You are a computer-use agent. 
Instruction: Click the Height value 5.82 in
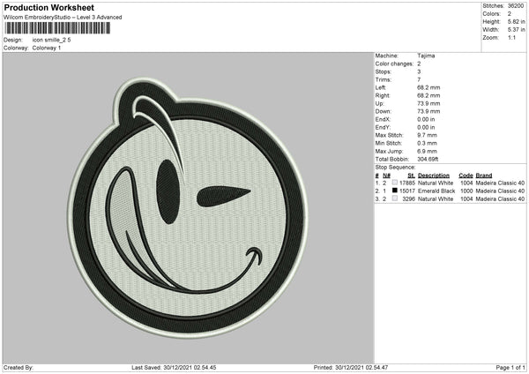[516, 21]
